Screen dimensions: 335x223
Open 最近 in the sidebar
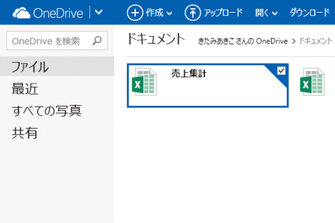25,89
